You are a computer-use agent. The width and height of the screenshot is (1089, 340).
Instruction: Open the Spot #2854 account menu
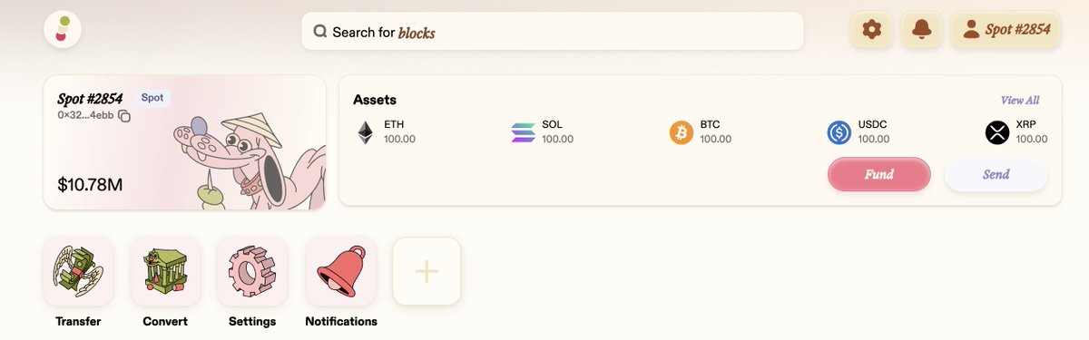point(1006,30)
